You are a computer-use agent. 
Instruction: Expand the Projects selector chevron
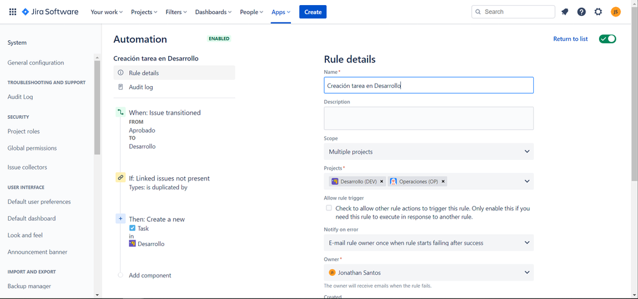click(x=527, y=181)
